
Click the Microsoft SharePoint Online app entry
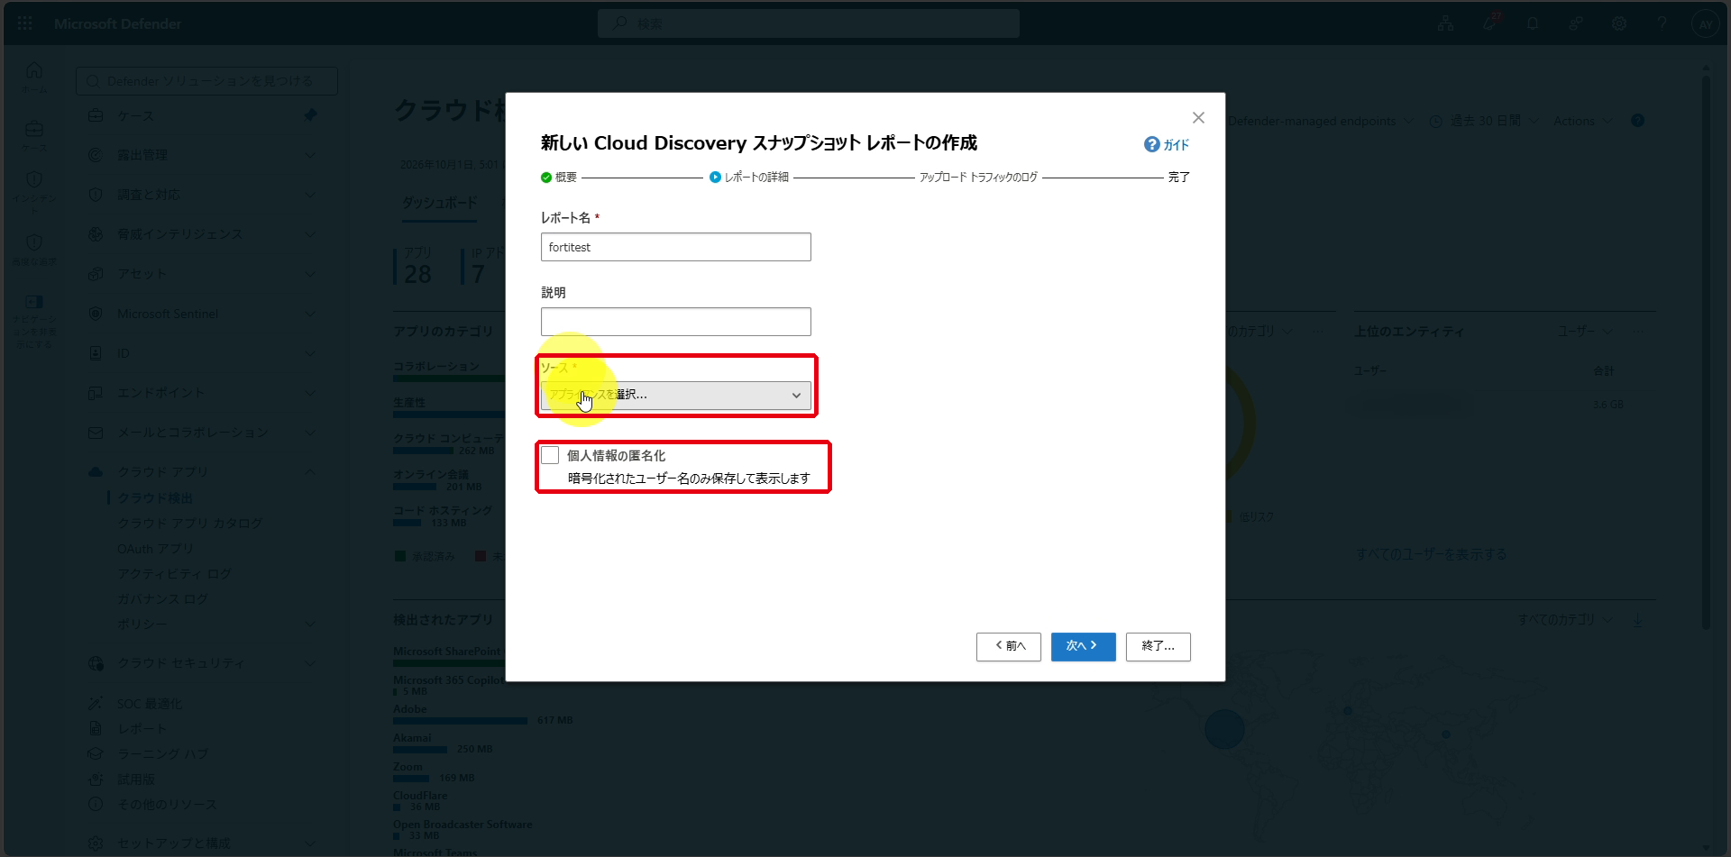[x=449, y=652]
